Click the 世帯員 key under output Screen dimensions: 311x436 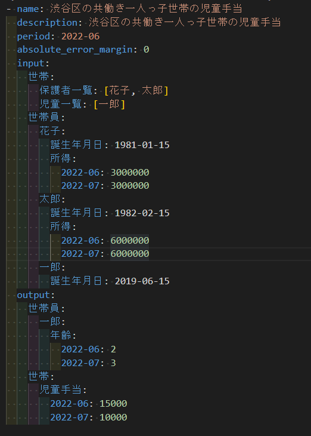(44, 308)
